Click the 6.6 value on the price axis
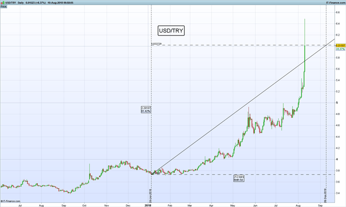Image resolution: width=346 pixels, height=207 pixels. coord(338,12)
